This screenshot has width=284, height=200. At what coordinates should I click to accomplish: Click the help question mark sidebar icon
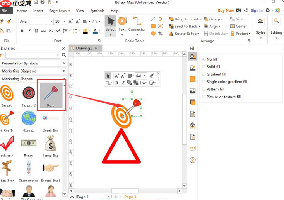pos(192,160)
